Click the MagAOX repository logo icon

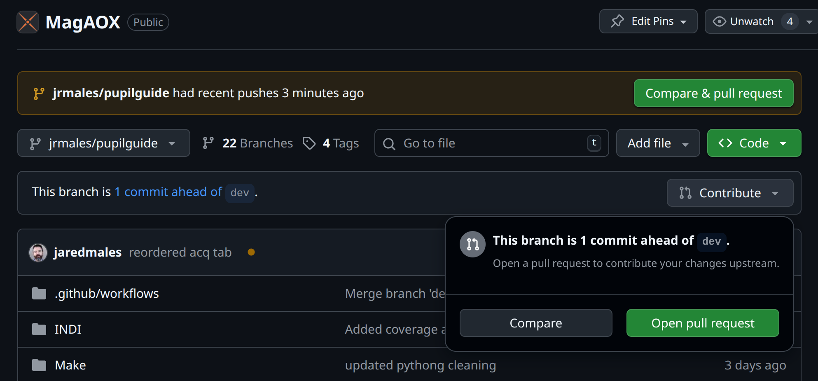pyautogui.click(x=28, y=22)
